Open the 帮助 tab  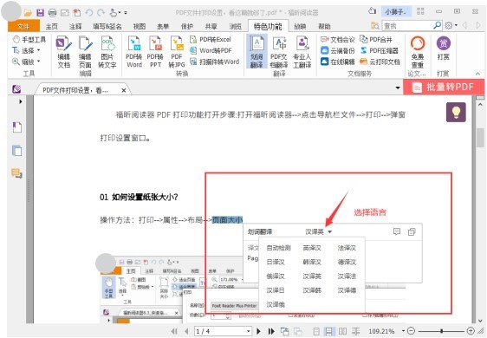point(324,26)
